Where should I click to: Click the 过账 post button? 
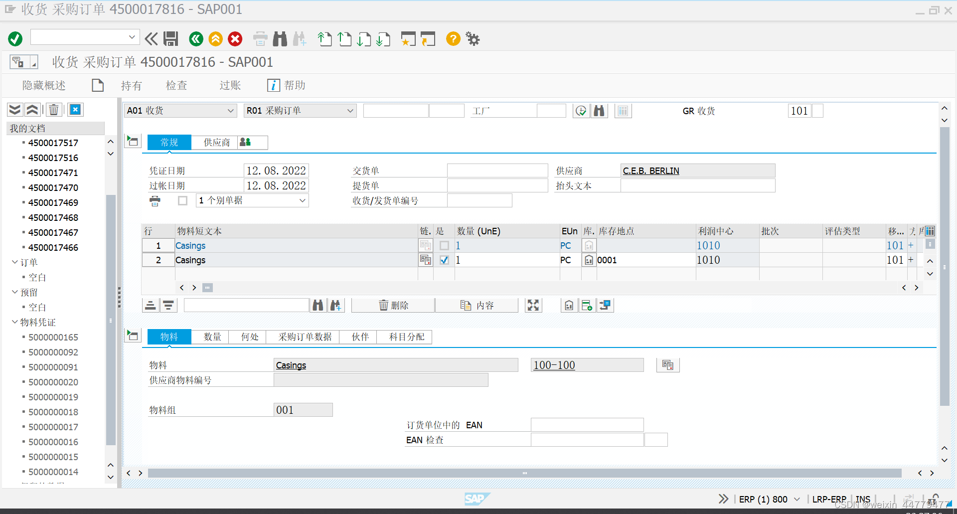[x=230, y=85]
